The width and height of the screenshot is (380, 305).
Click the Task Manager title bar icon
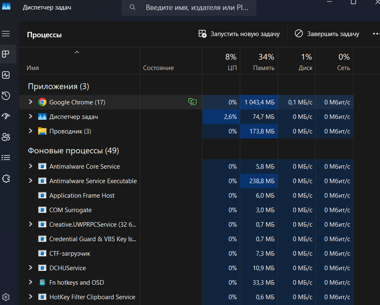pos(6,6)
